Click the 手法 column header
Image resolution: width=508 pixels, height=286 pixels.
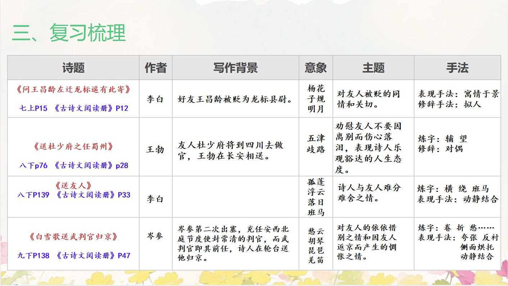coord(457,68)
